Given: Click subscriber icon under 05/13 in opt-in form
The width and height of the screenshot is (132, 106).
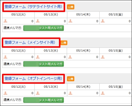Looking at the screenshot, I should [x=38, y=93].
